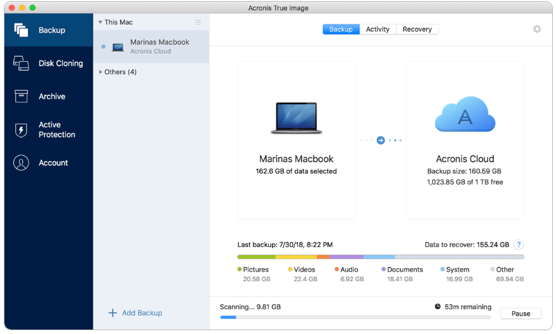This screenshot has width=556, height=334.
Task: Click the Macbook source laptop icon
Action: (297, 118)
